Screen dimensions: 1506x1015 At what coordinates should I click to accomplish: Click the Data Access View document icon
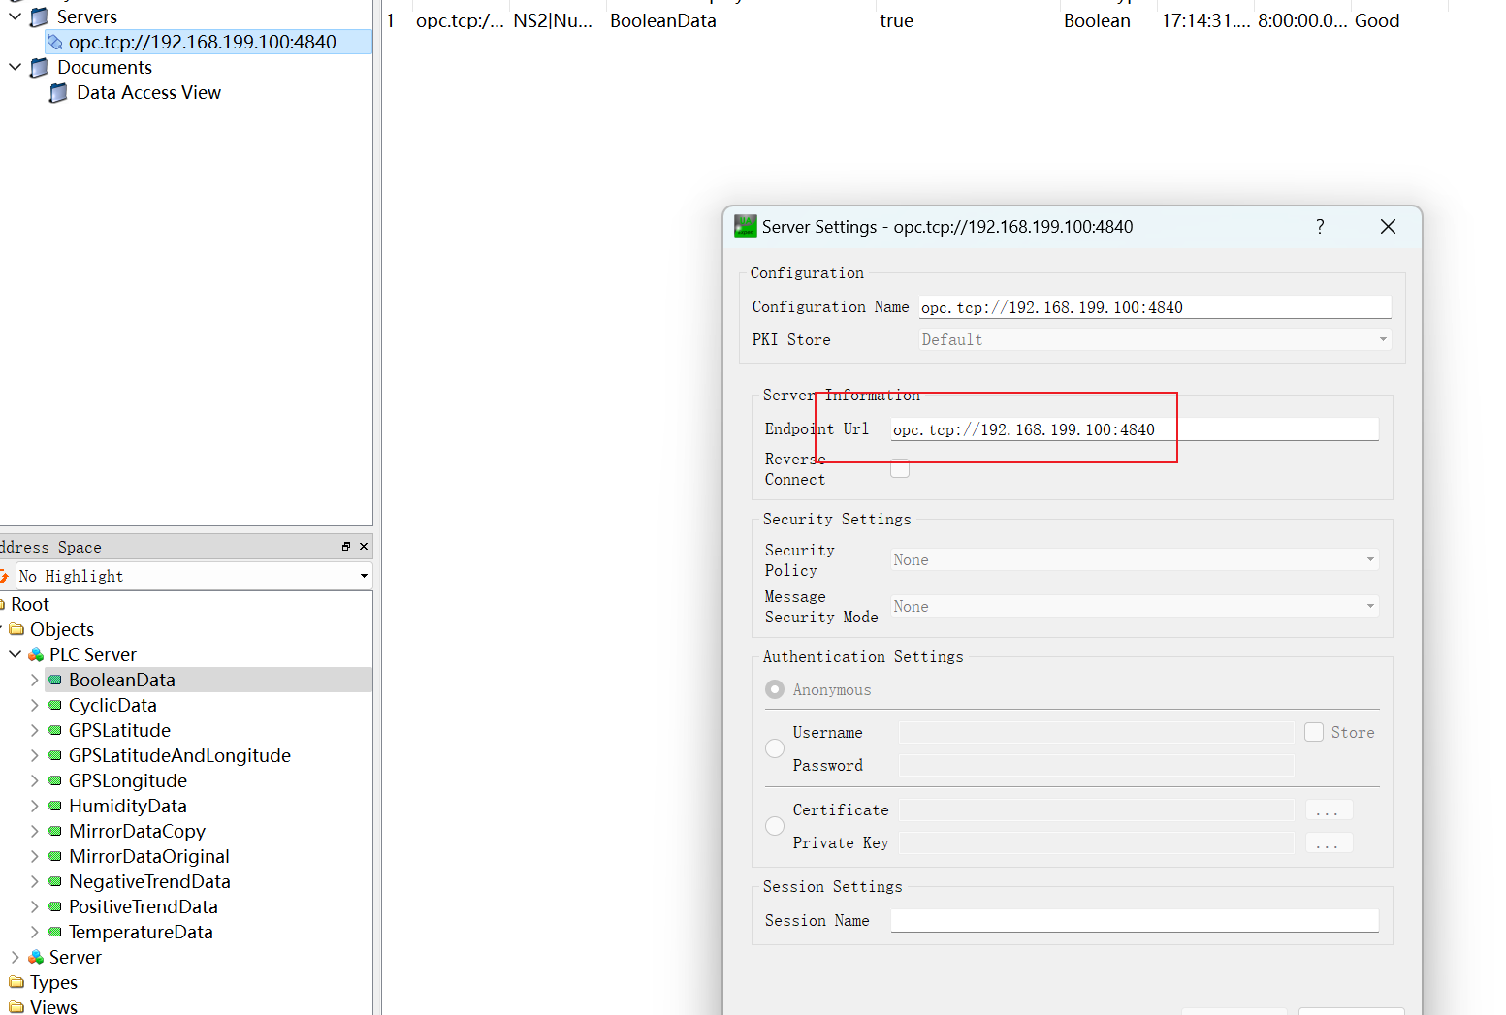click(x=58, y=92)
